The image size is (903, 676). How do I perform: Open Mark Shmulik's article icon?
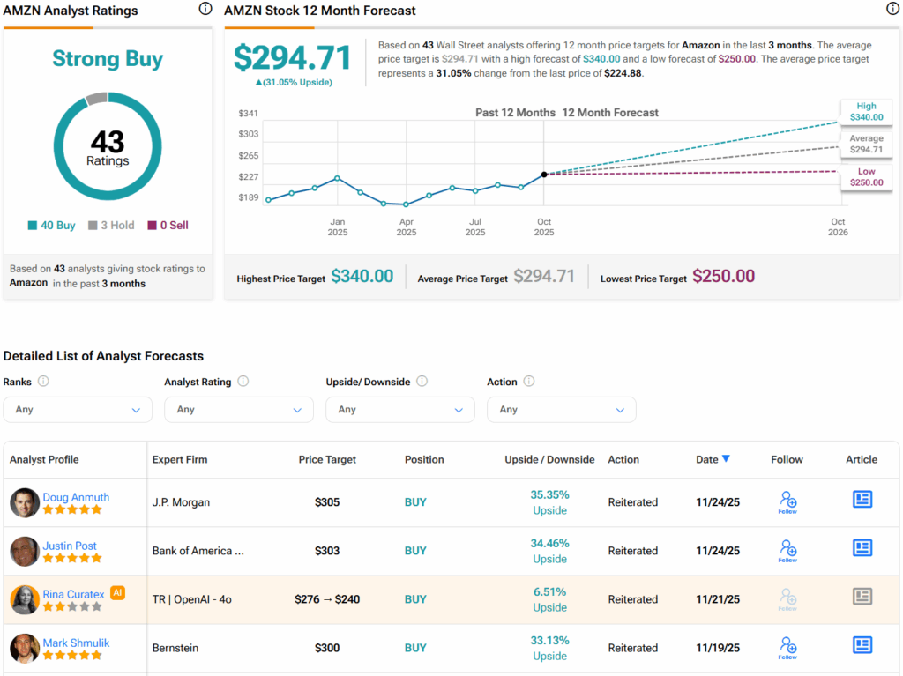coord(862,645)
